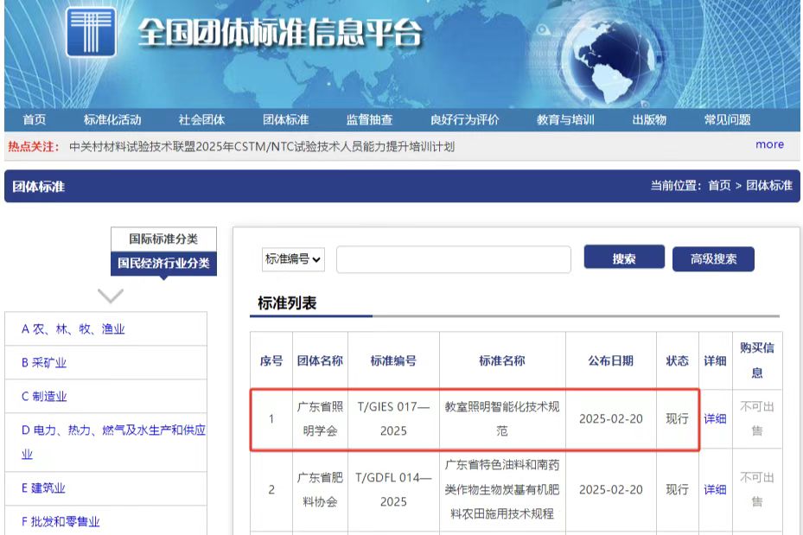Click the search keyword input field
This screenshot has width=803, height=535.
tap(453, 259)
